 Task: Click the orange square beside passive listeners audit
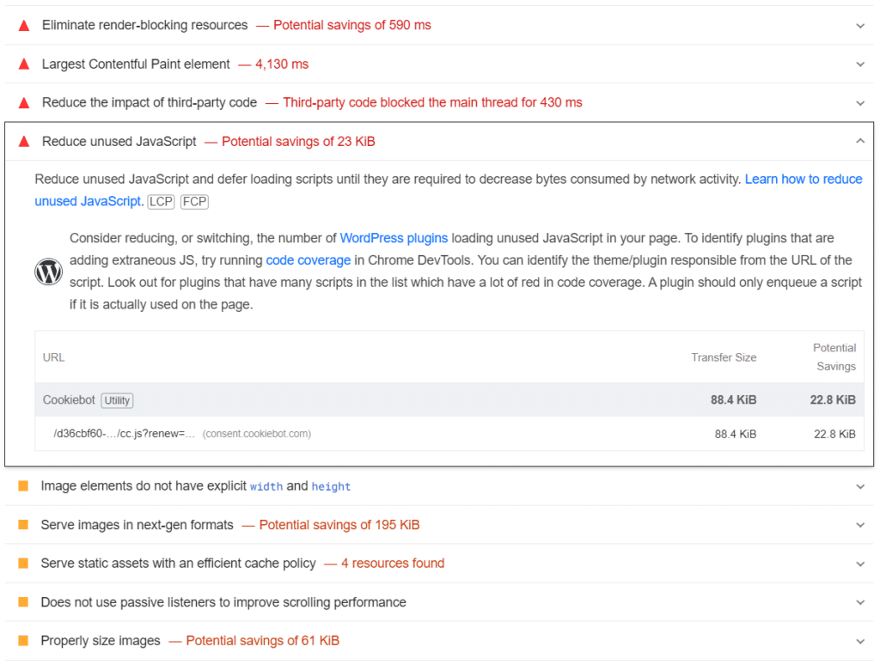tap(23, 601)
